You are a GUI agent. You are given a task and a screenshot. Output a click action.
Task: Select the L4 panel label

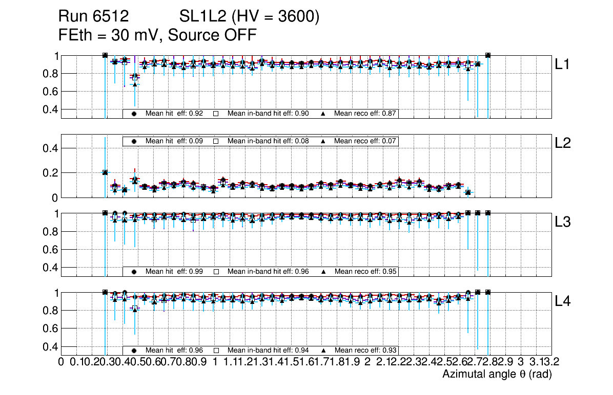tap(563, 301)
